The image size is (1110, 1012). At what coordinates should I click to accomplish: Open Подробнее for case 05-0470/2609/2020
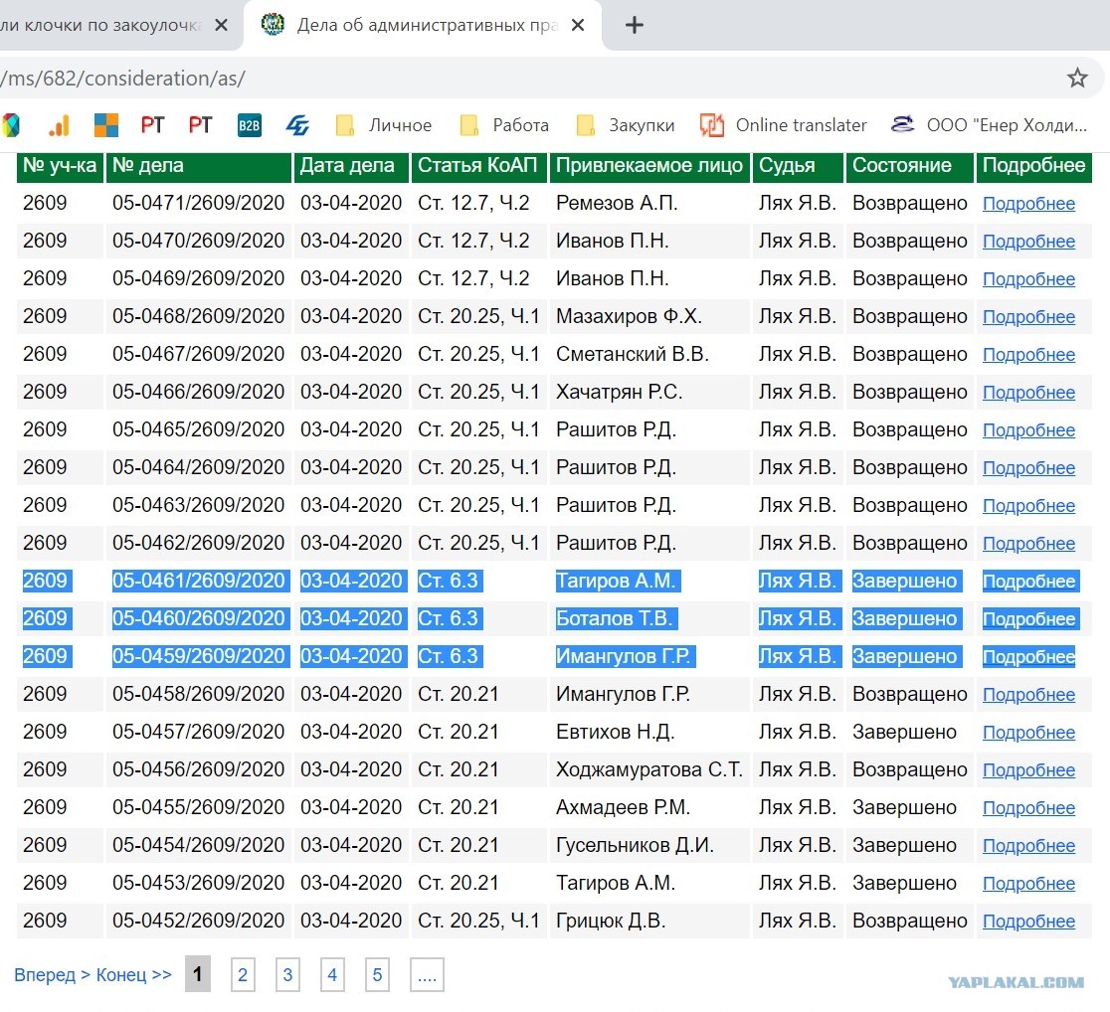[1028, 242]
